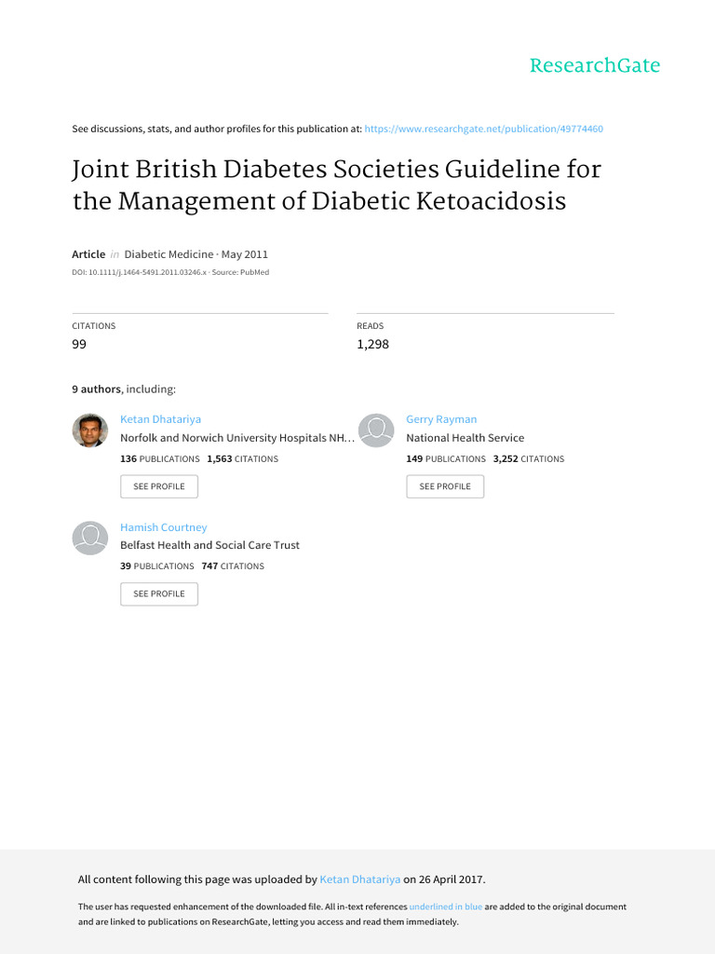The image size is (715, 954).
Task: Click Gerry Rayman's avatar placeholder icon
Action: pos(376,430)
